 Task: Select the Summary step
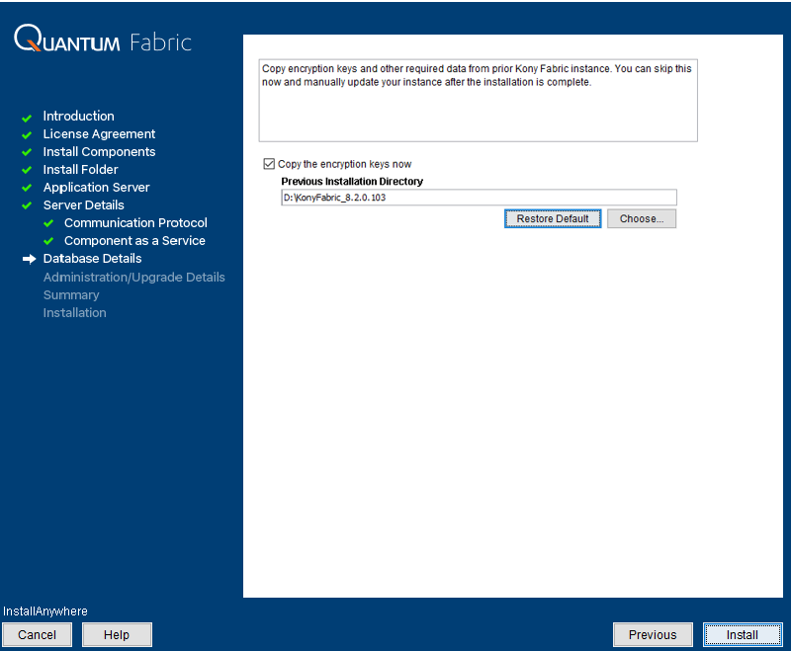click(71, 294)
